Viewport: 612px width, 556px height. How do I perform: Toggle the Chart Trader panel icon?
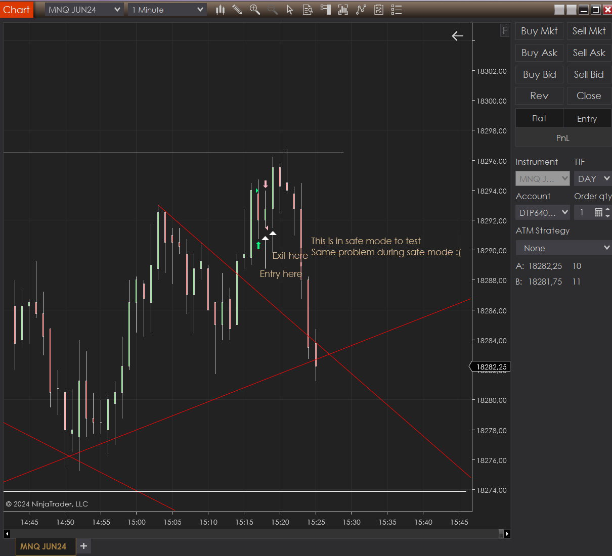pyautogui.click(x=325, y=10)
